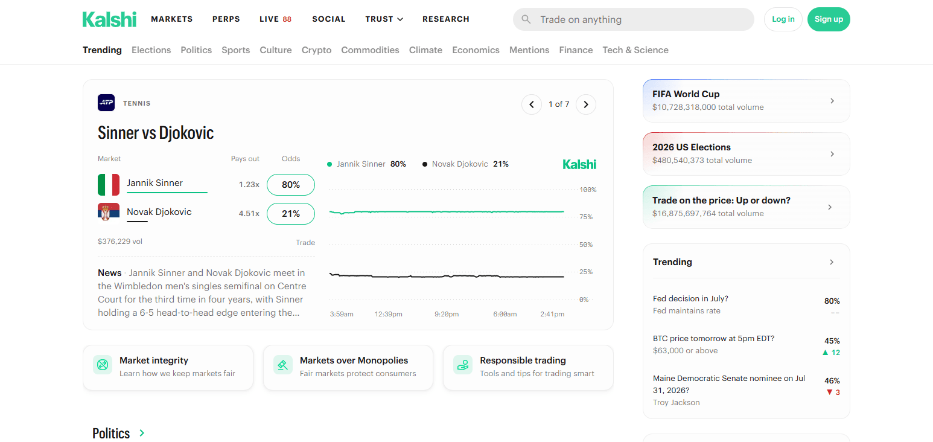
Task: Open Fed decision in July trending market
Action: 747,305
